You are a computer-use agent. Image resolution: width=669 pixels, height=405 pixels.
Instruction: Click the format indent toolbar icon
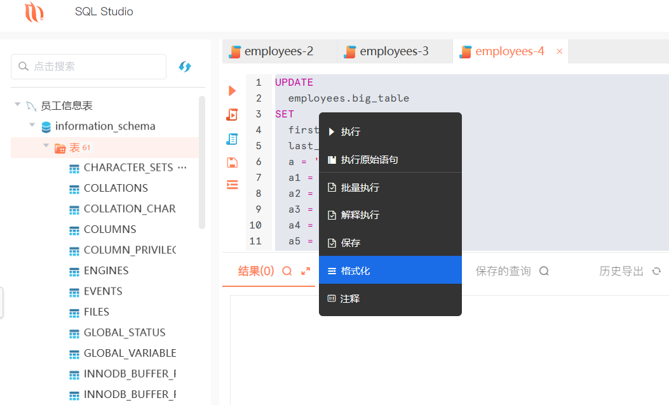coord(232,185)
